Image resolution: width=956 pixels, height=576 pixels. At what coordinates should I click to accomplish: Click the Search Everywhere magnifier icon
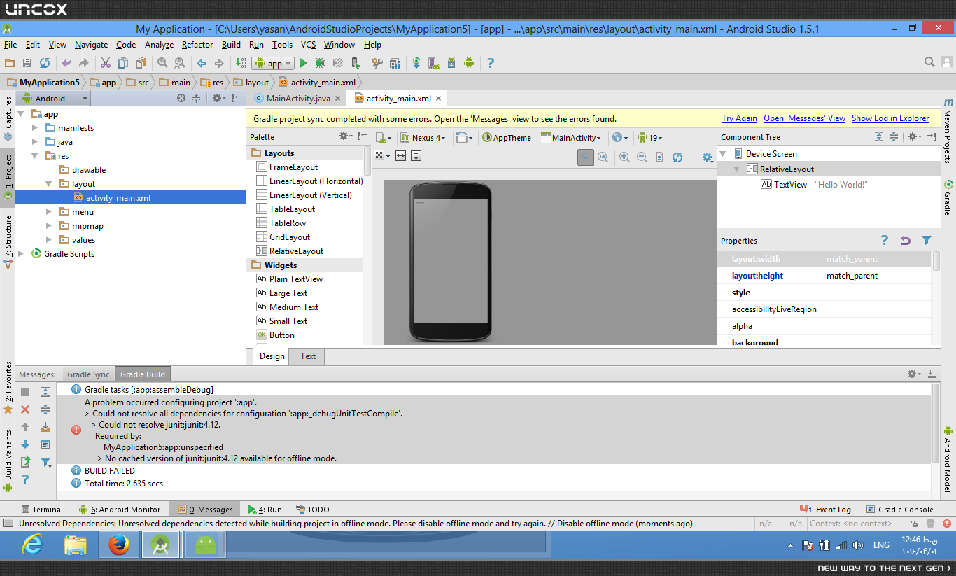click(929, 62)
